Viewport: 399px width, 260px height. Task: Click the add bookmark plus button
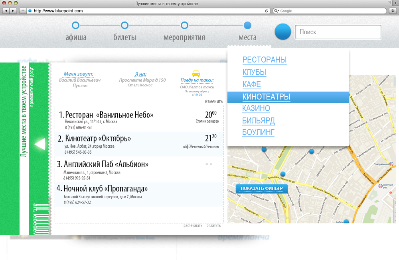[x=23, y=11]
